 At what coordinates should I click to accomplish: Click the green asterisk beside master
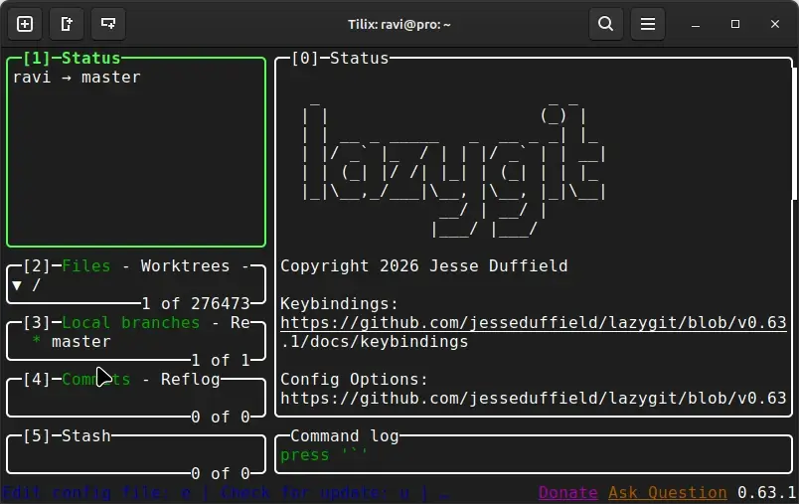coord(36,341)
